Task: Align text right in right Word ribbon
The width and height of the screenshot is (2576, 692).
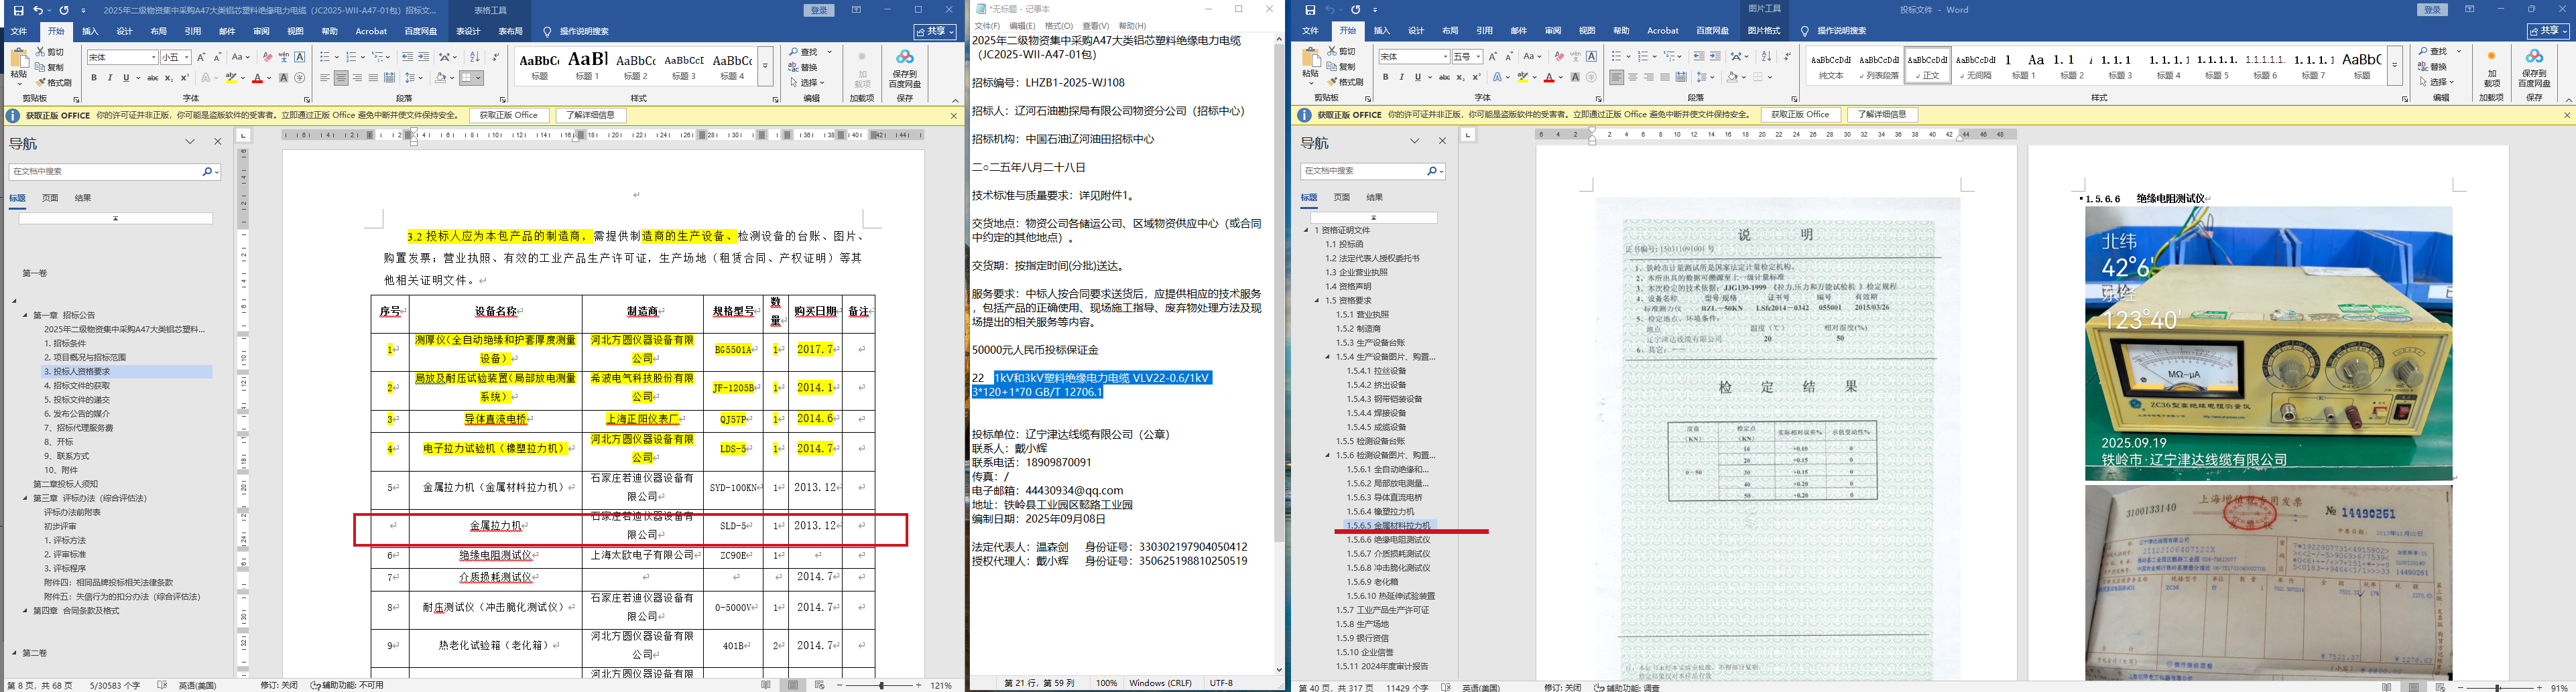Action: point(1649,77)
